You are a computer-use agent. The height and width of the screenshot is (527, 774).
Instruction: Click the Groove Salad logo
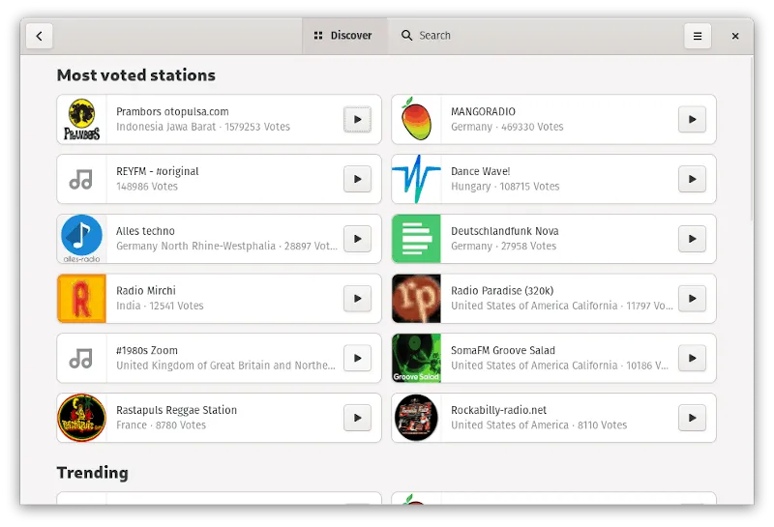(x=416, y=358)
